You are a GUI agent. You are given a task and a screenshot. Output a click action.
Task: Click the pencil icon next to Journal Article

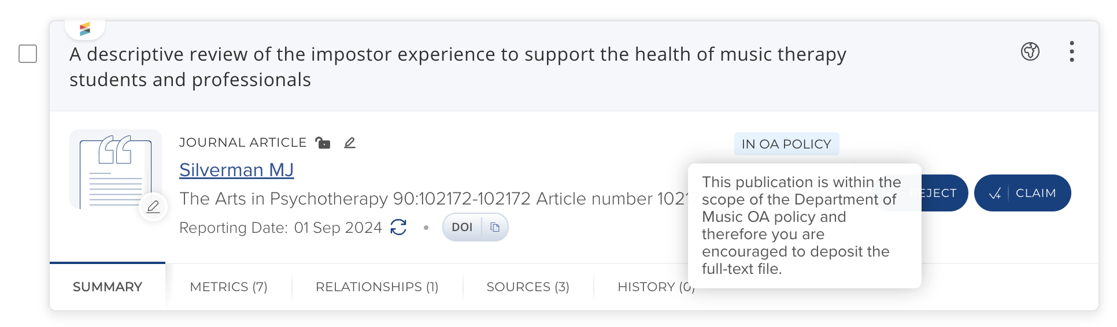350,143
